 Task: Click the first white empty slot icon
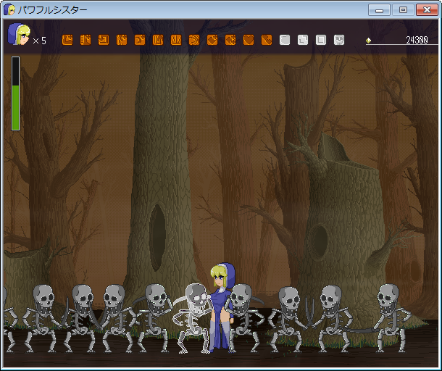tap(285, 40)
